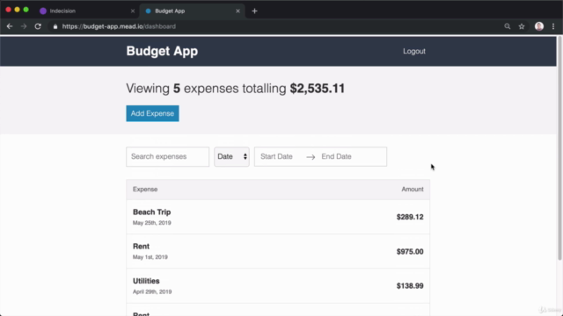Open the Chrome three-dot menu
The height and width of the screenshot is (316, 563).
click(x=553, y=26)
